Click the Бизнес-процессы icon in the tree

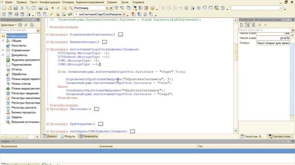pos(8,112)
